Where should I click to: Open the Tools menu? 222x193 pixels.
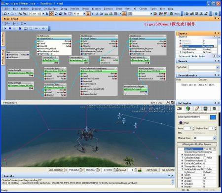click(x=153, y=8)
